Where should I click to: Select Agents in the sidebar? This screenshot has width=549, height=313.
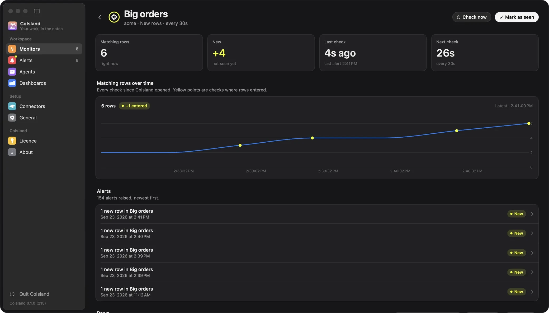[44, 72]
